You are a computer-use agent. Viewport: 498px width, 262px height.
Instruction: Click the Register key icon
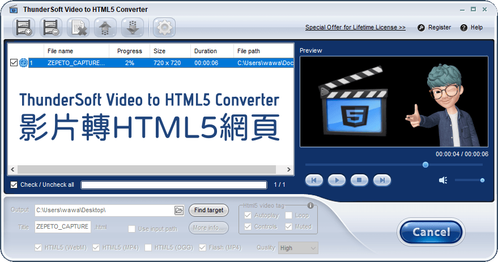coord(421,28)
